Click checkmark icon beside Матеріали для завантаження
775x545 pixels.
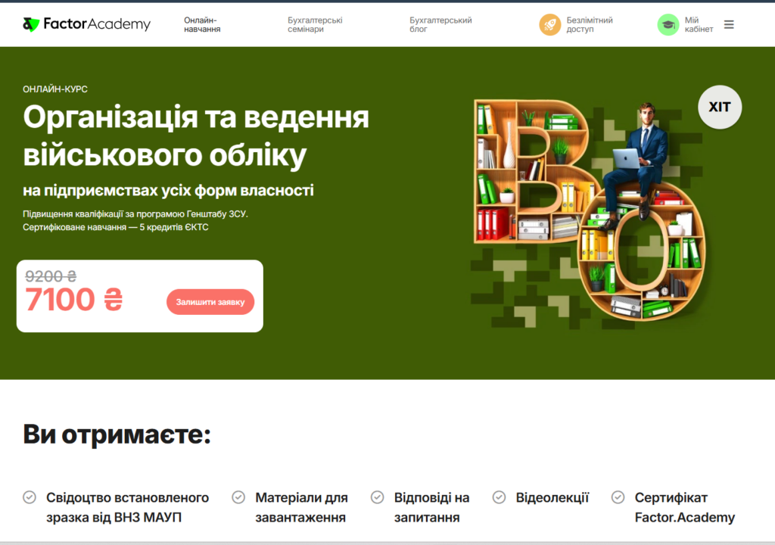click(238, 497)
